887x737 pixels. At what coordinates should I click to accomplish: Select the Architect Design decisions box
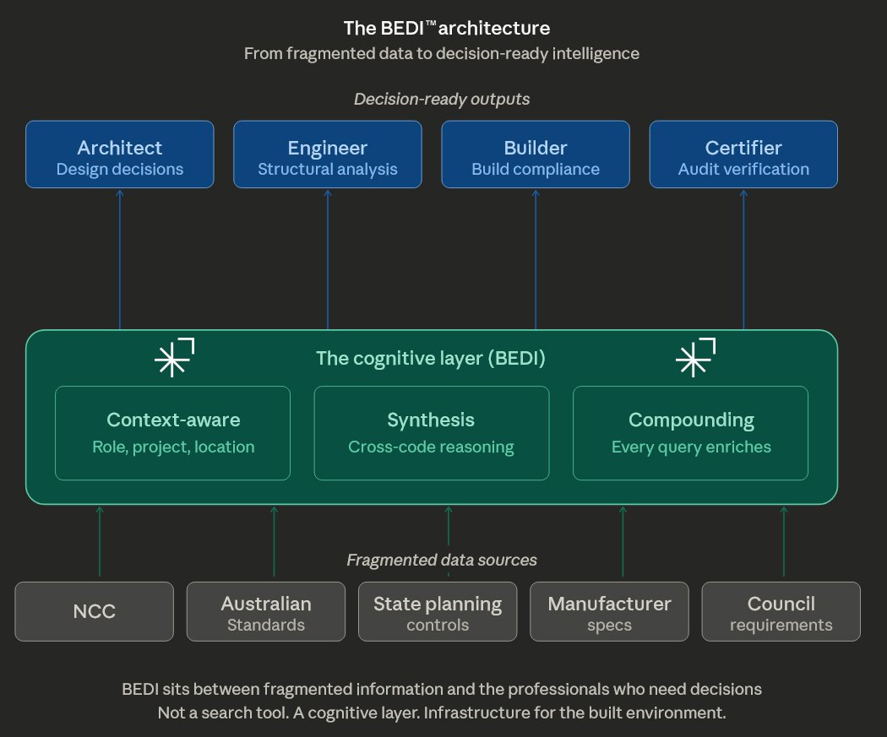tap(120, 154)
